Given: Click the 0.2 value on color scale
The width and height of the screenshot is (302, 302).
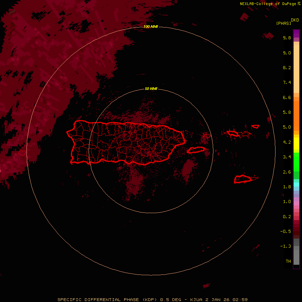Looking at the screenshot, I should 287,217.
